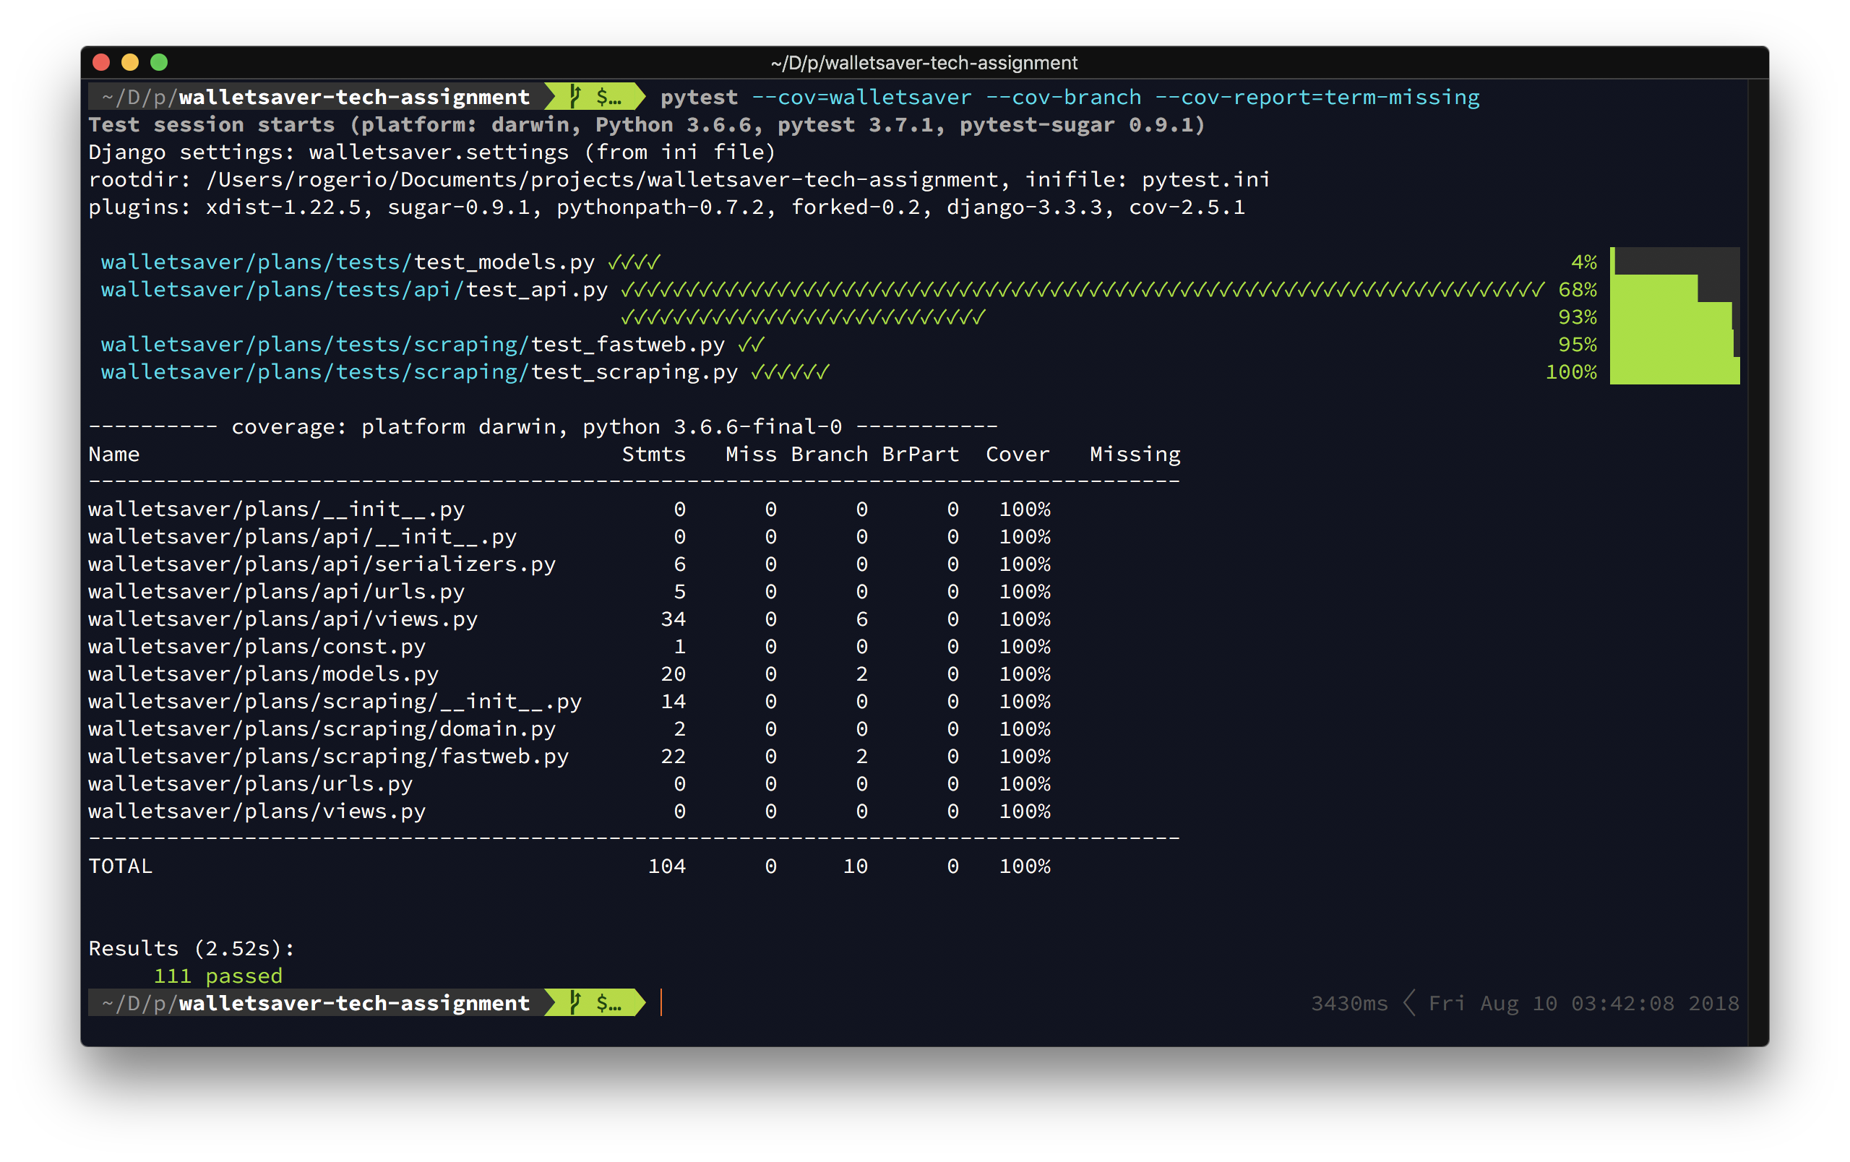This screenshot has height=1162, width=1850.
Task: Click the green fullscreen window button
Action: [159, 62]
